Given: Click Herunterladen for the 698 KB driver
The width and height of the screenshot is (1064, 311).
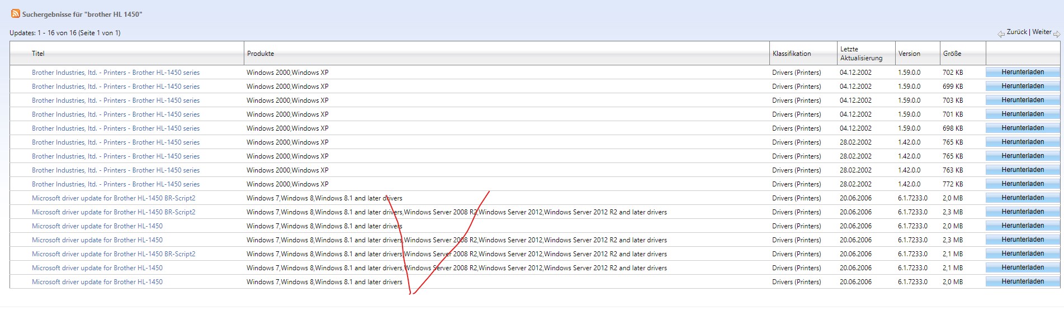Looking at the screenshot, I should click(x=1023, y=128).
